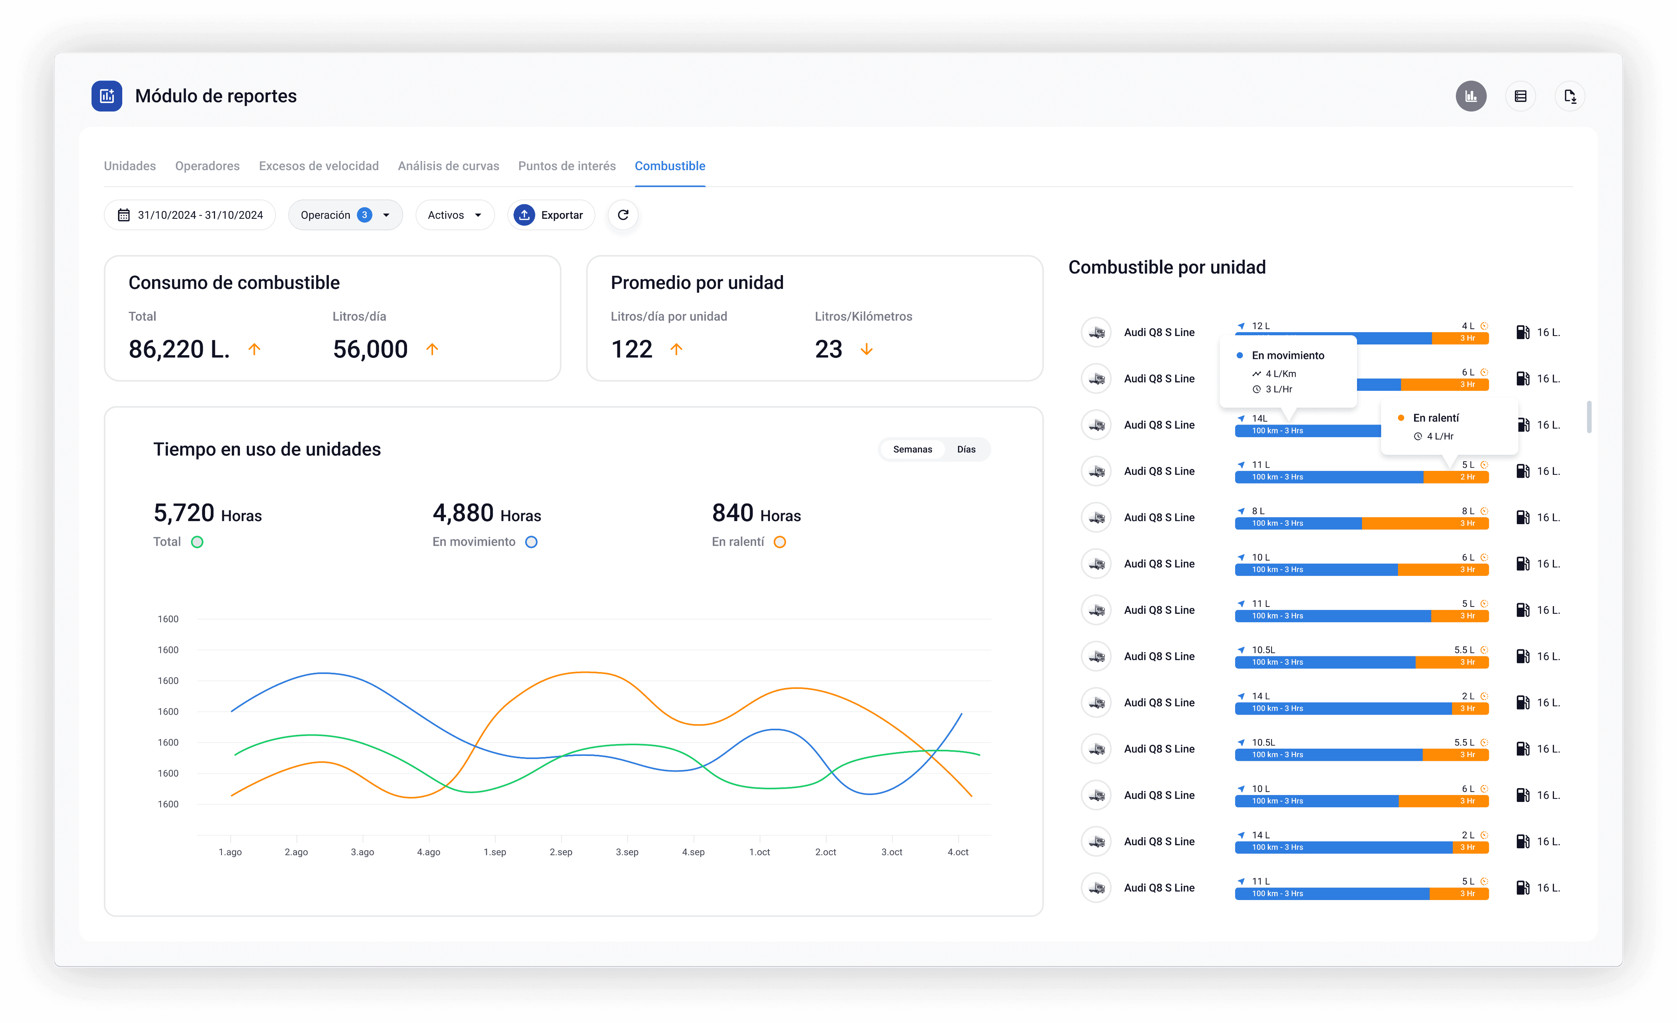
Task: Toggle the En ralentí orange series indicator
Action: pyautogui.click(x=780, y=542)
